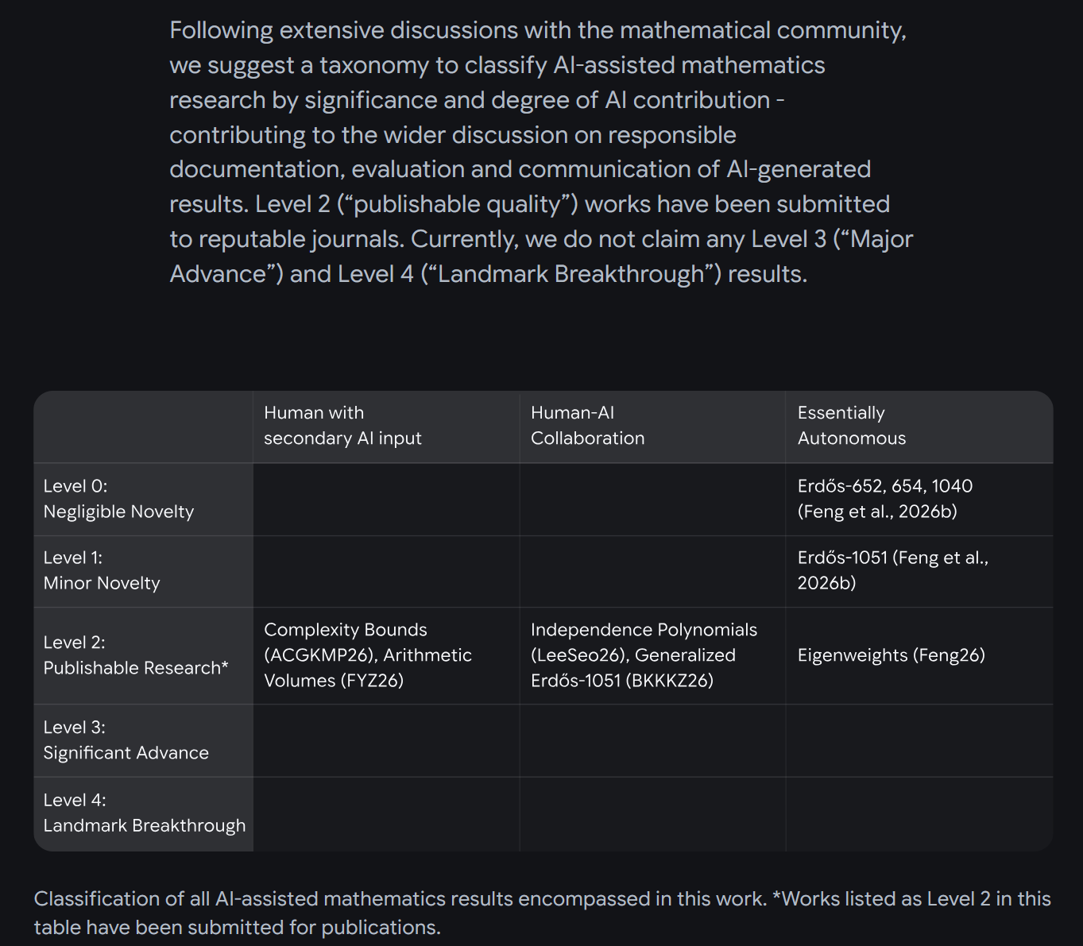Click the "Eigenweights (Feng26)" cell
The image size is (1083, 946).
(891, 655)
